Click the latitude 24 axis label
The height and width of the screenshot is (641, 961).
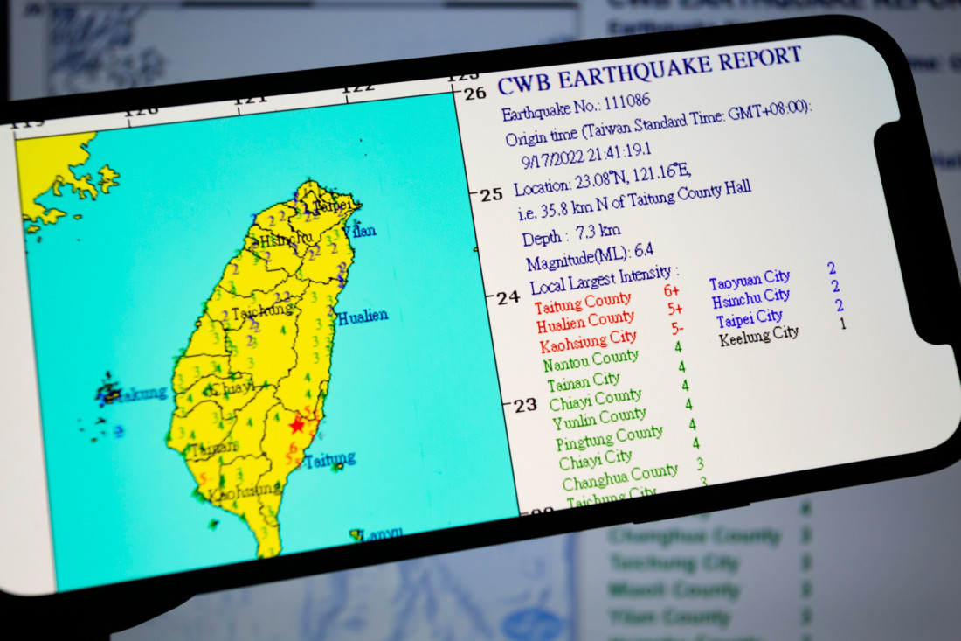coord(508,298)
